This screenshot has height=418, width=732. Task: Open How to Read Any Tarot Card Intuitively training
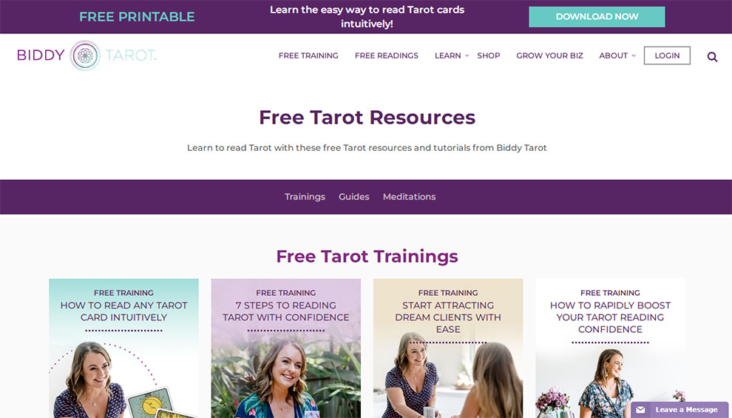(123, 348)
